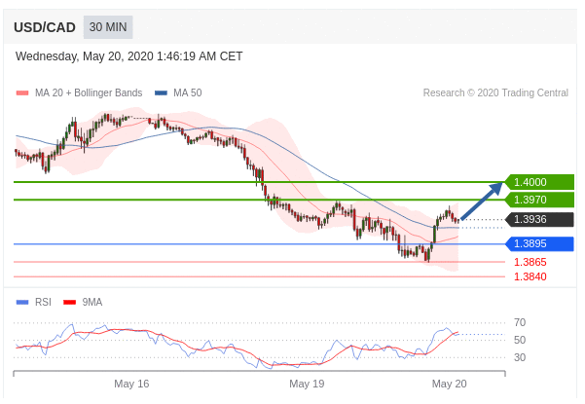
Task: Click the 1.3865 red support value
Action: pos(530,262)
